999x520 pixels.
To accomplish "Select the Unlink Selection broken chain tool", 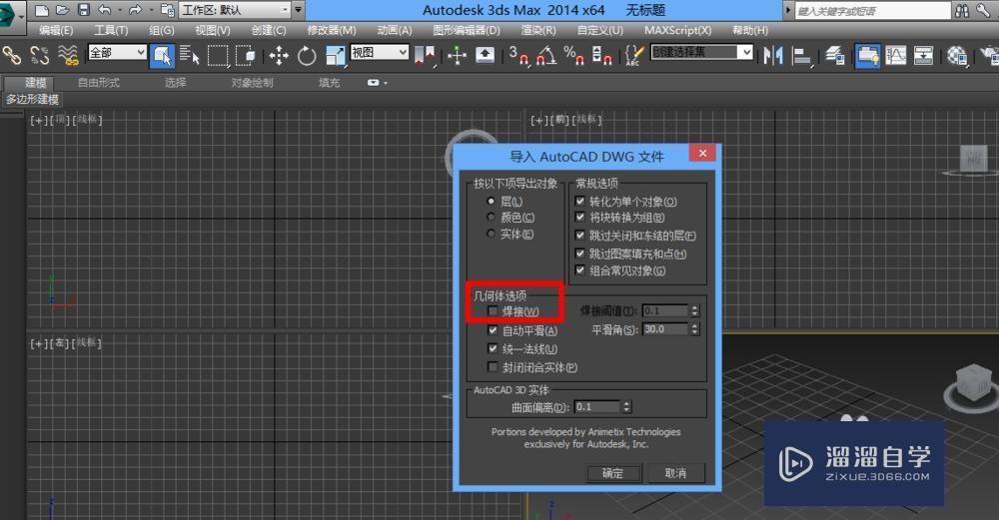I will pyautogui.click(x=40, y=55).
